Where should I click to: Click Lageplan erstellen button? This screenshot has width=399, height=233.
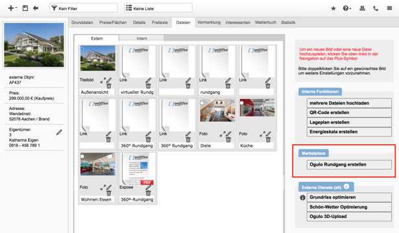click(349, 122)
